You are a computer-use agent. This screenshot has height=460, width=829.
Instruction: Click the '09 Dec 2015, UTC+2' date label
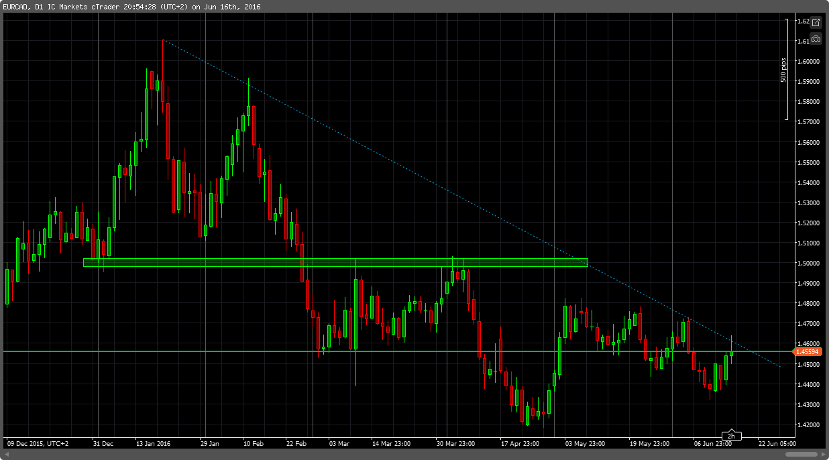coord(38,443)
